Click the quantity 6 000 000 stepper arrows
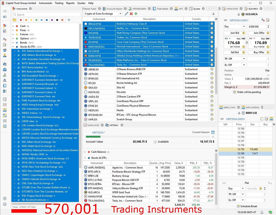 pos(268,27)
